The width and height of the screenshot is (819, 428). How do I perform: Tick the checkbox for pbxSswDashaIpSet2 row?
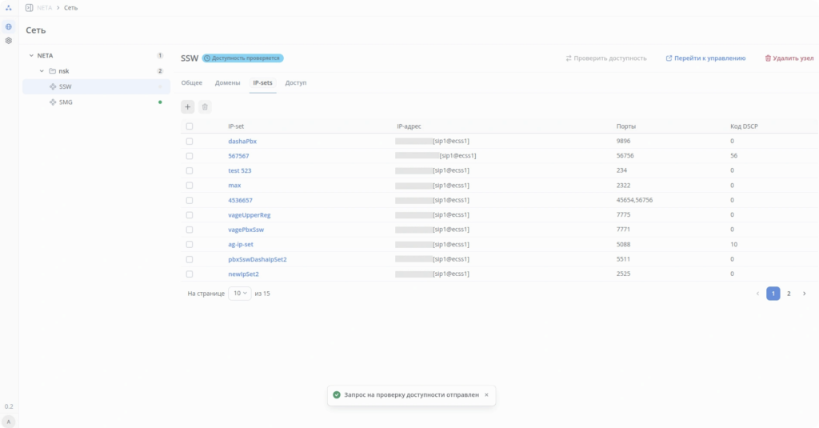(x=189, y=259)
